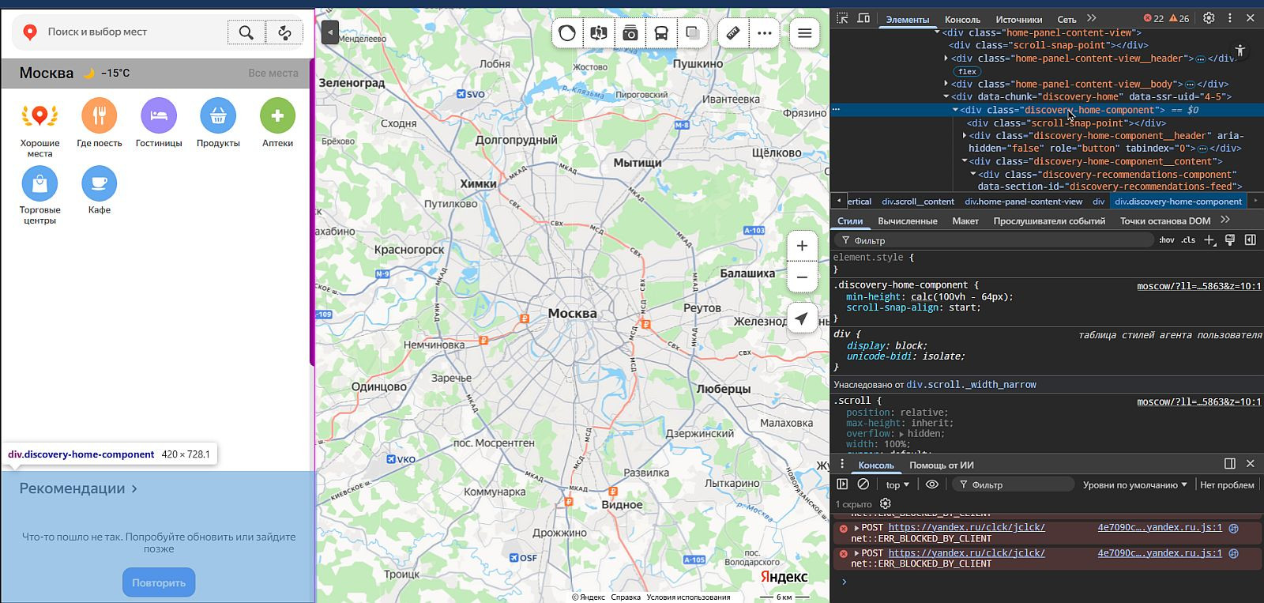Viewport: 1264px width, 603px height.
Task: Expand the home-panel-content-view__body node
Action: [946, 84]
